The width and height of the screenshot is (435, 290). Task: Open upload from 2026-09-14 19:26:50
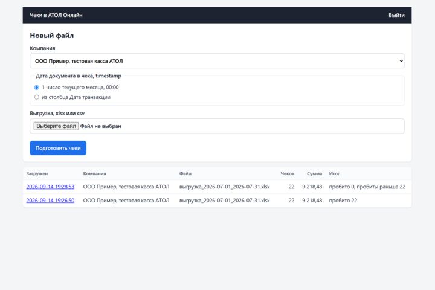[50, 201]
